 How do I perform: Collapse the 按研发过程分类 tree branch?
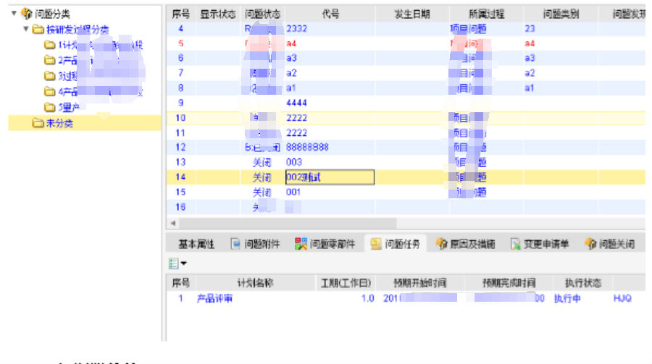(25, 30)
